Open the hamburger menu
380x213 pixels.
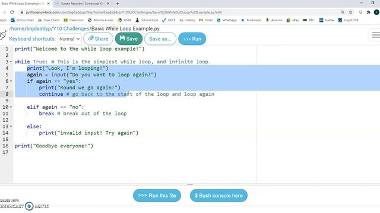[x=376, y=35]
